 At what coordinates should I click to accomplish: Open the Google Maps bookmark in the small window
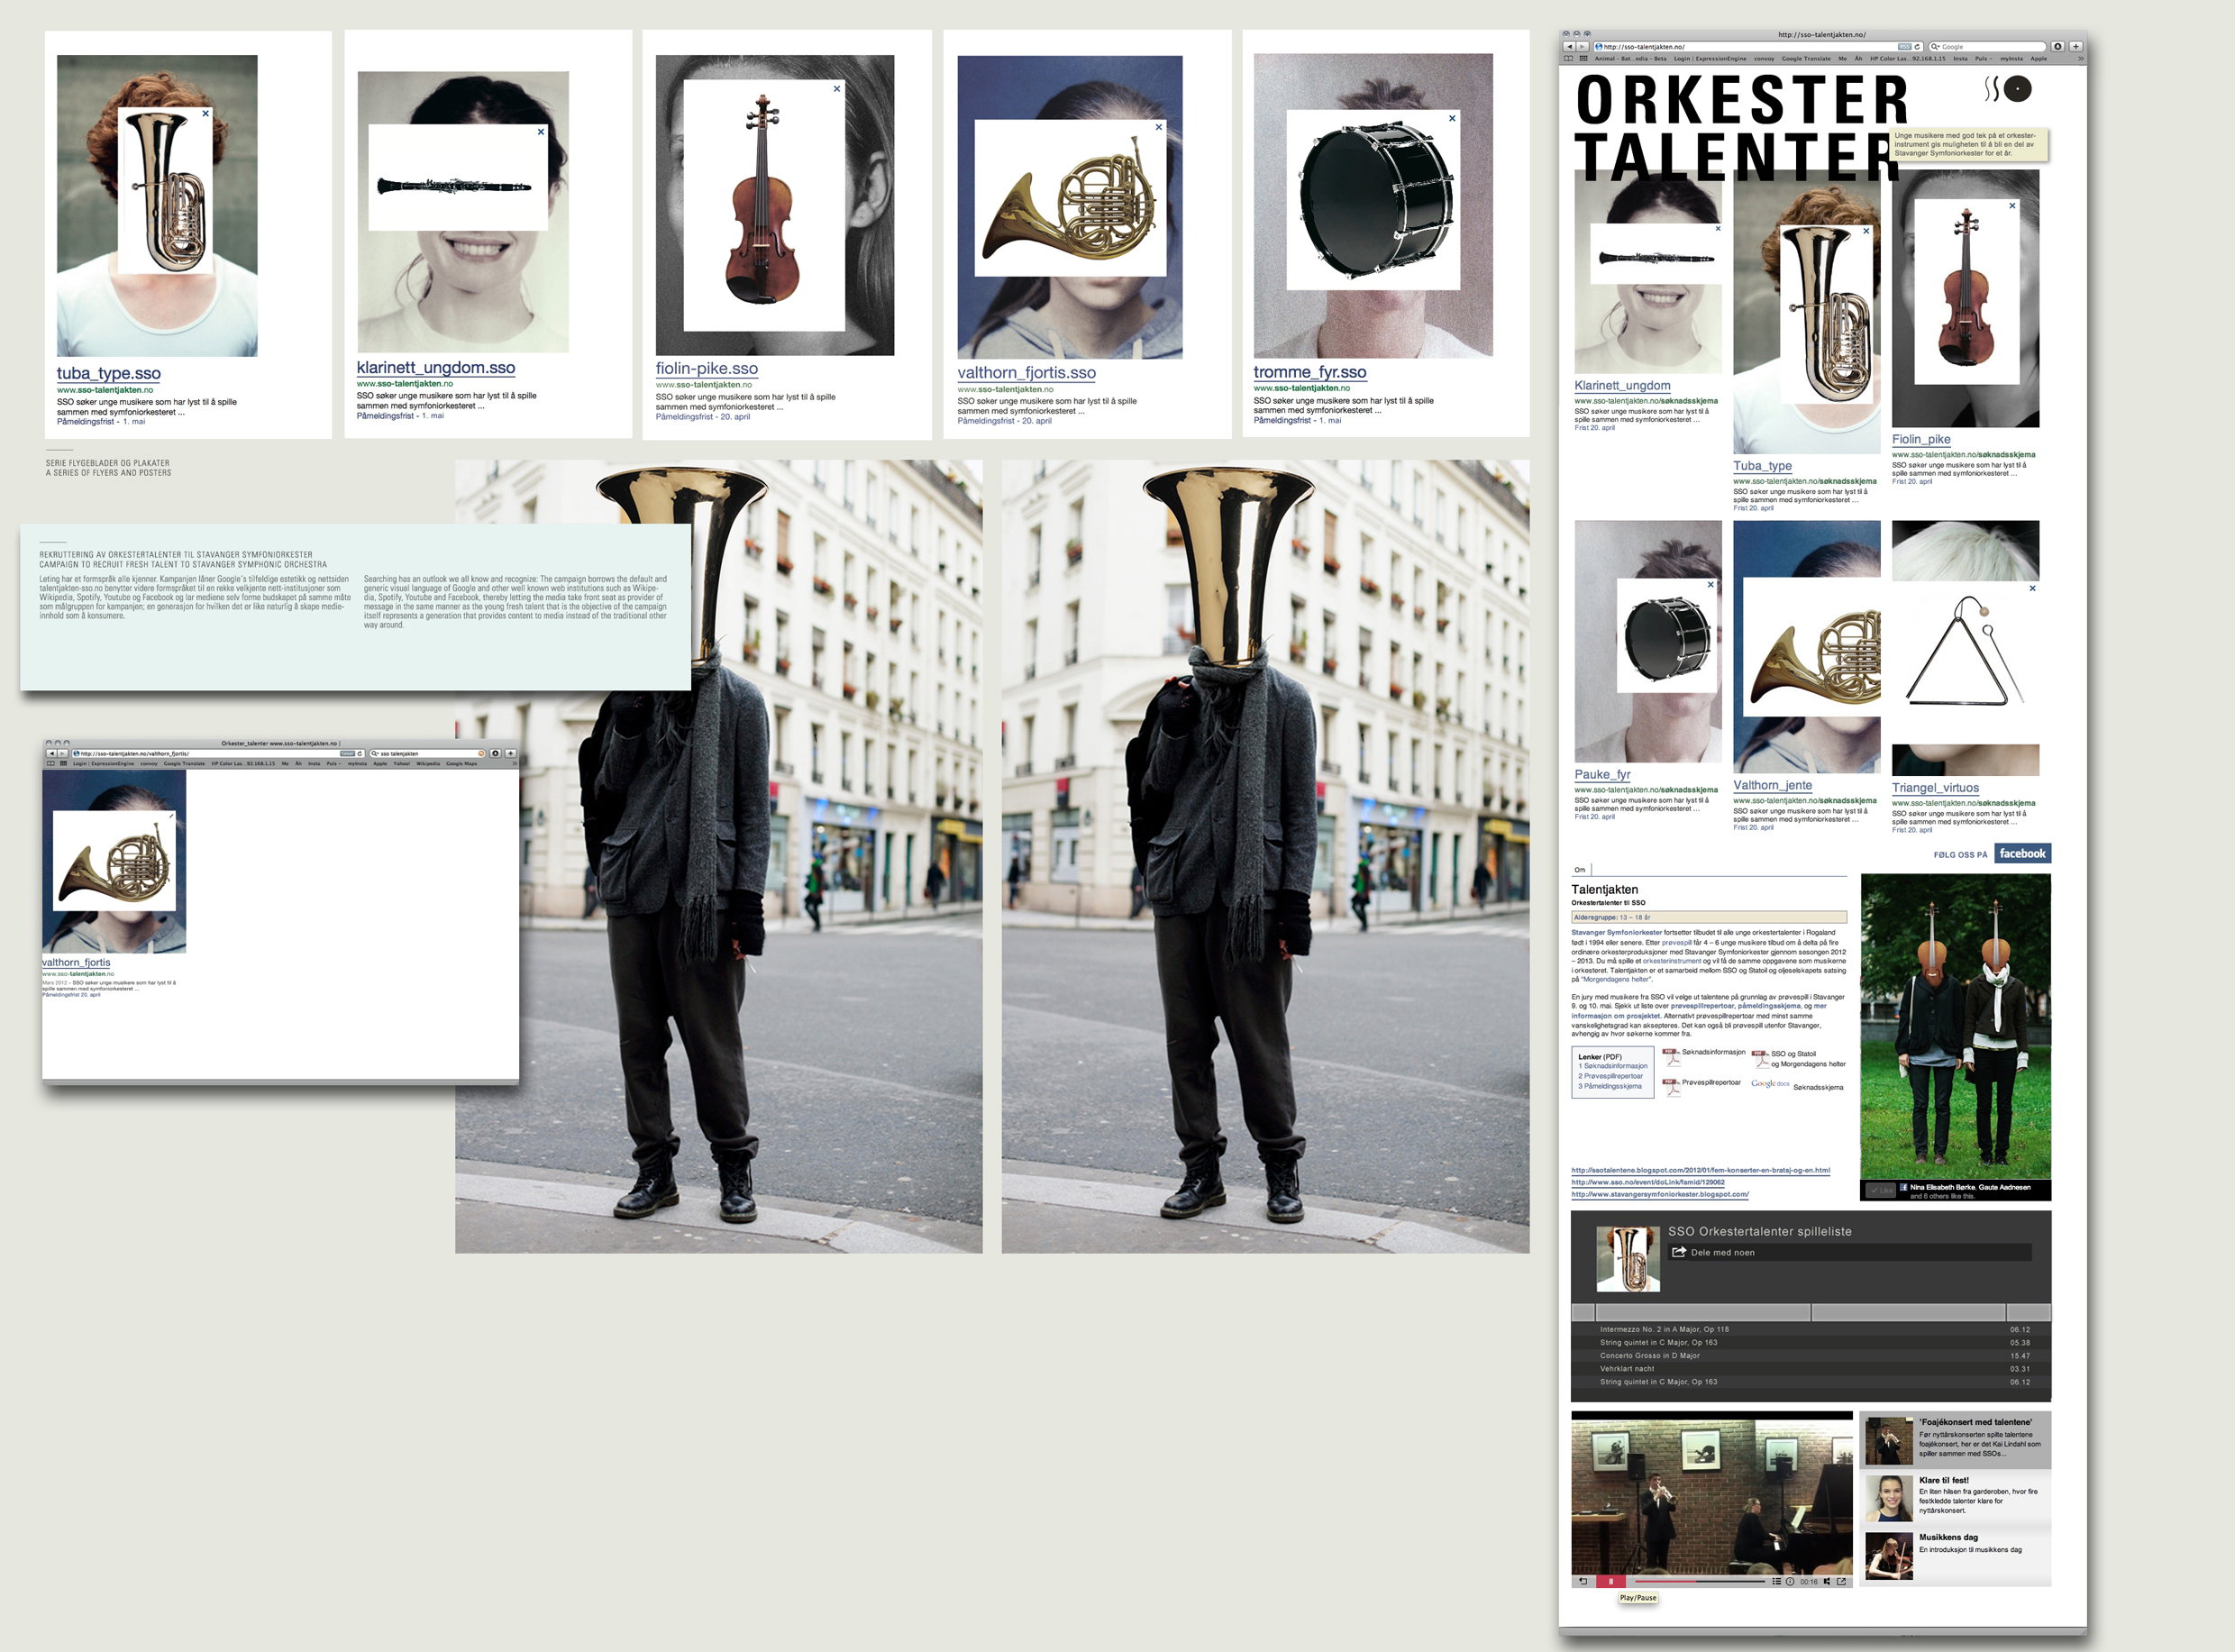coord(462,764)
